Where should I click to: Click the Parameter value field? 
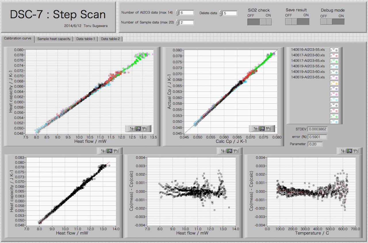[315, 144]
